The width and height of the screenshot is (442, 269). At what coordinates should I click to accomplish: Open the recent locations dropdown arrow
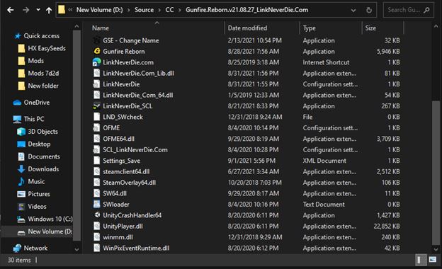pos(38,10)
